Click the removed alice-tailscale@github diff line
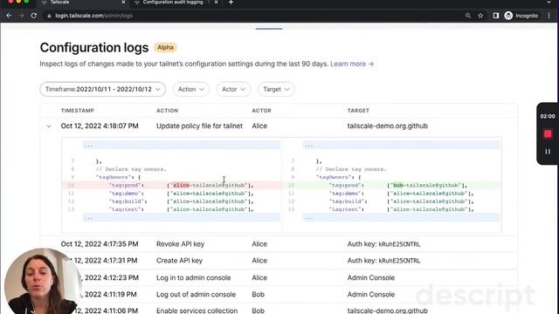This screenshot has width=559, height=314. coord(171,185)
